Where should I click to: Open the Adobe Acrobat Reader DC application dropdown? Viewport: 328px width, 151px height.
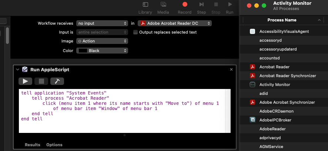[x=175, y=23]
